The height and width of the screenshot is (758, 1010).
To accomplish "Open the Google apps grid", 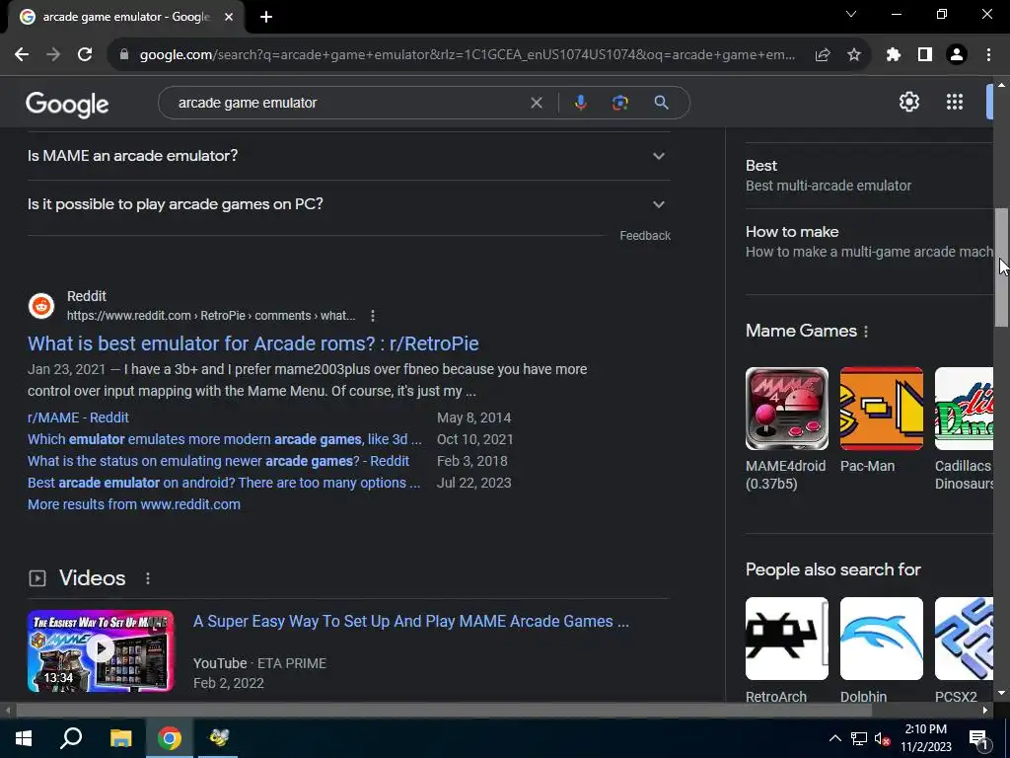I will tap(955, 102).
